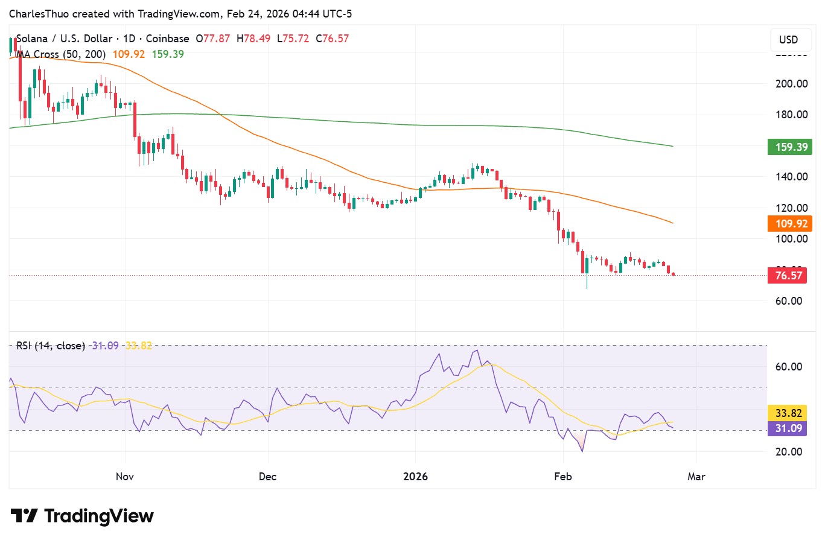Screen dimensions: 825x543
Task: Click the RSI (14, close) indicator label
Action: (x=50, y=345)
